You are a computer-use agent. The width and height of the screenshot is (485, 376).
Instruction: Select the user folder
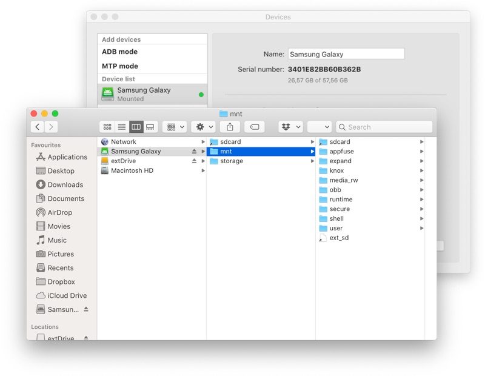tap(370, 228)
